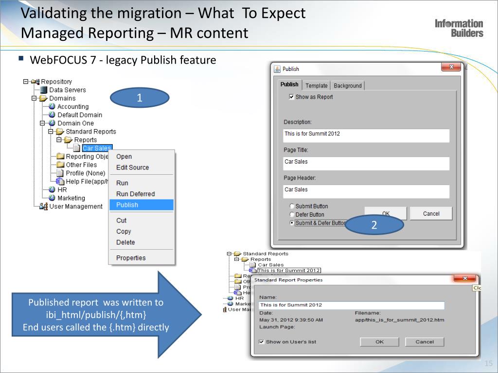Viewport: 498px width, 373px height.
Task: Click OK in Standard Report Properties dialog
Action: point(379,342)
